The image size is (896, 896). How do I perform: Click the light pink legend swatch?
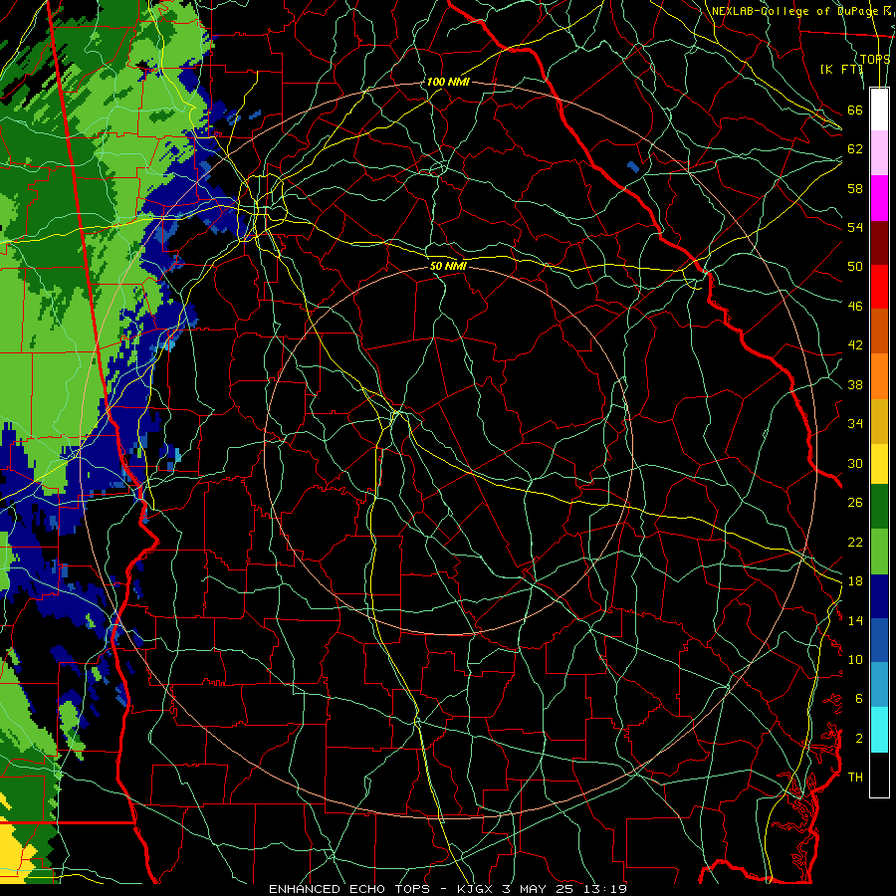(x=879, y=153)
